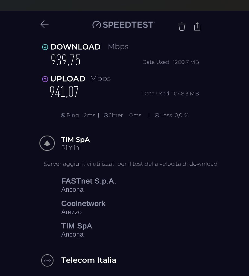Screen dimensions: 249x276
Task: Click the packet Loss icon
Action: tap(157, 115)
